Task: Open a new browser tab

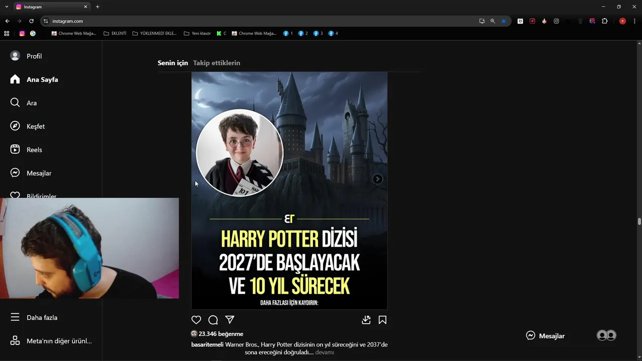Action: point(97,7)
